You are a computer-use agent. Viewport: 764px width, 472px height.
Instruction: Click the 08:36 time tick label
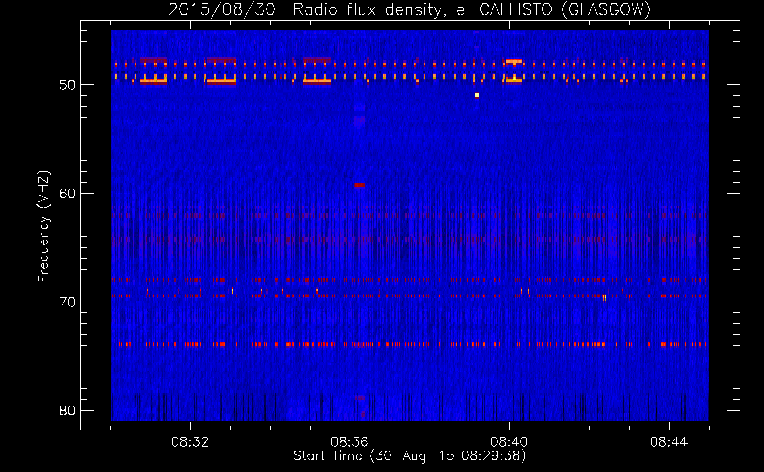(349, 442)
